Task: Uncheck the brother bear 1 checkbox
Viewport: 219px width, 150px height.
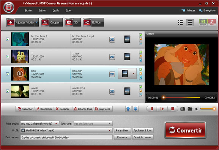Action: point(8,39)
